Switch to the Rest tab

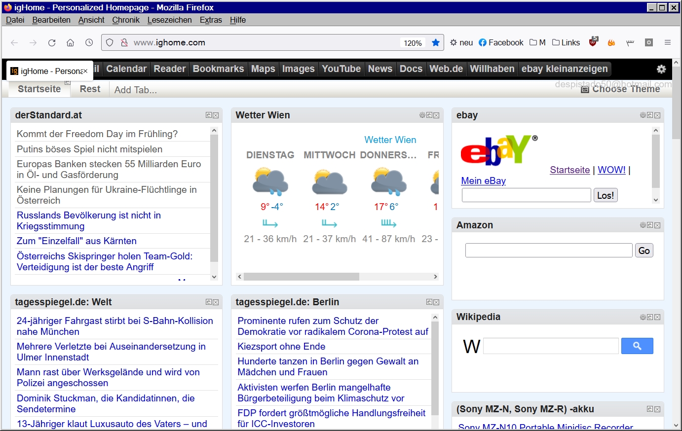click(90, 89)
